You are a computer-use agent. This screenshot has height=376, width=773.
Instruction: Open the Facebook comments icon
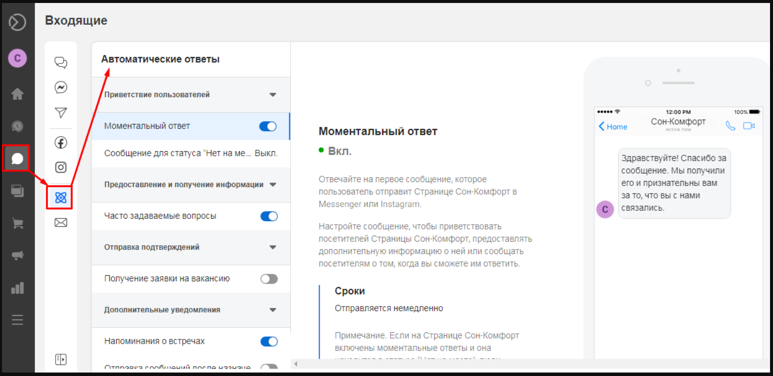(x=61, y=143)
